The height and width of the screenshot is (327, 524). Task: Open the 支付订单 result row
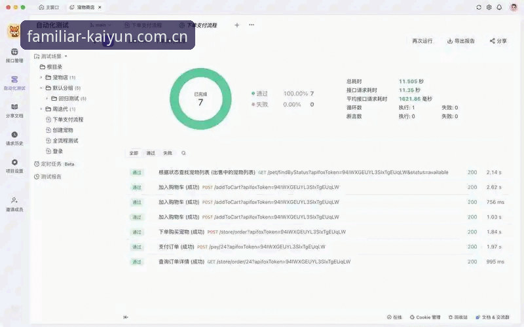click(x=318, y=247)
